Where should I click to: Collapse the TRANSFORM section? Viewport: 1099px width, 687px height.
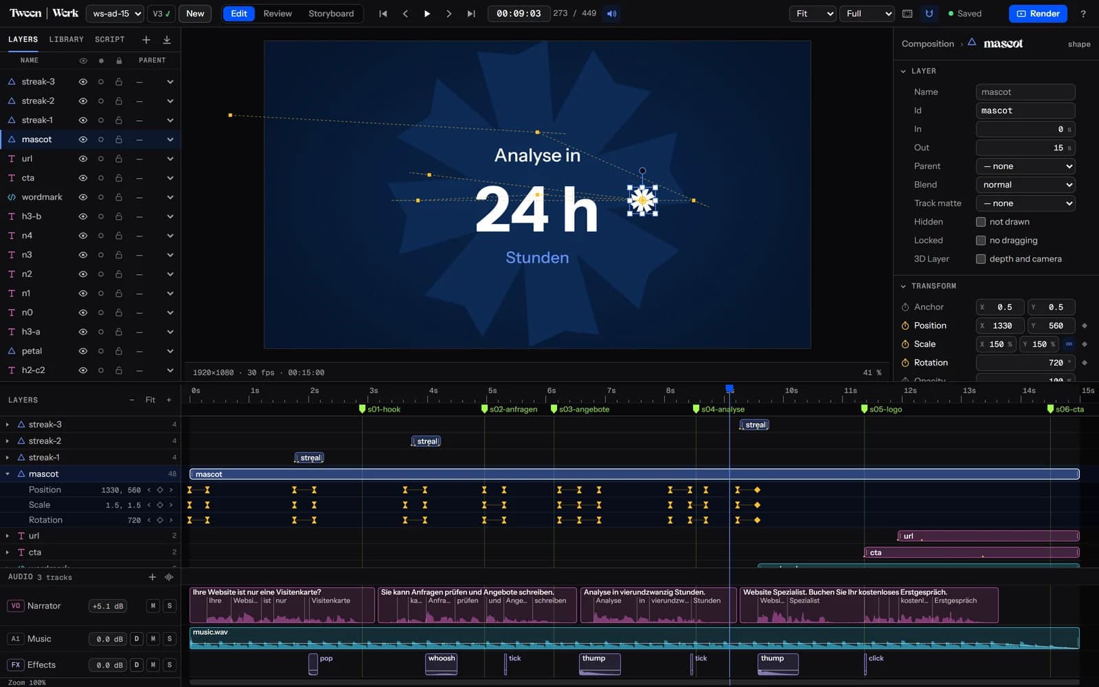pos(903,286)
